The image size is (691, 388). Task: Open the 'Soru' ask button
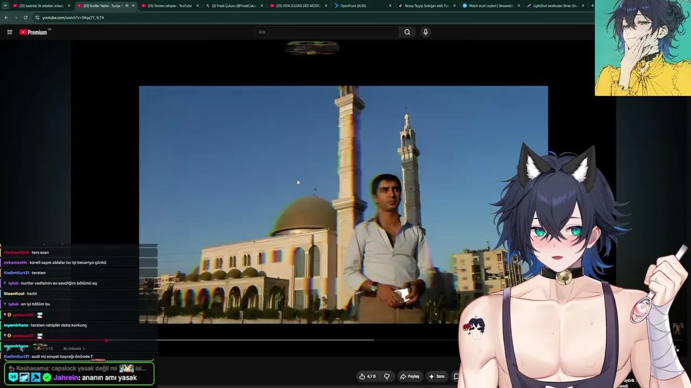pos(436,377)
